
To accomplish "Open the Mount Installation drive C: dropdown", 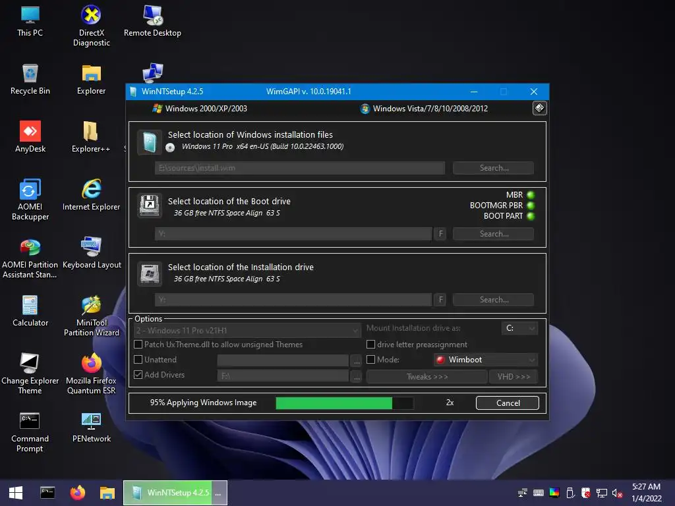I will [519, 328].
